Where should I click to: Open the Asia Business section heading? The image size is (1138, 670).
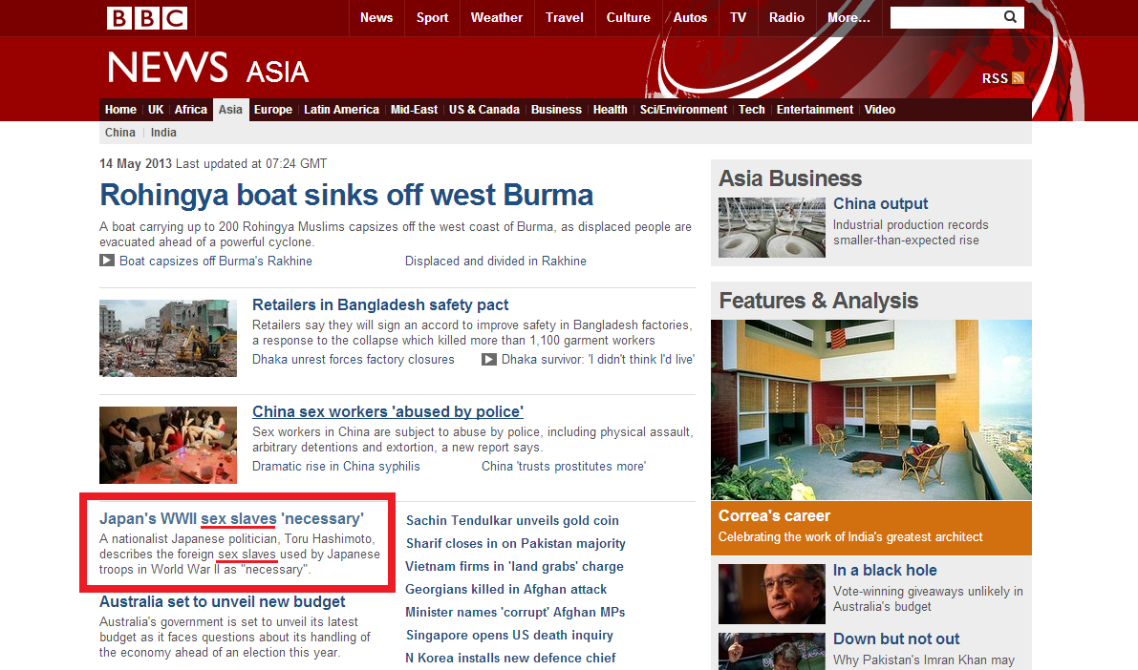[x=790, y=178]
